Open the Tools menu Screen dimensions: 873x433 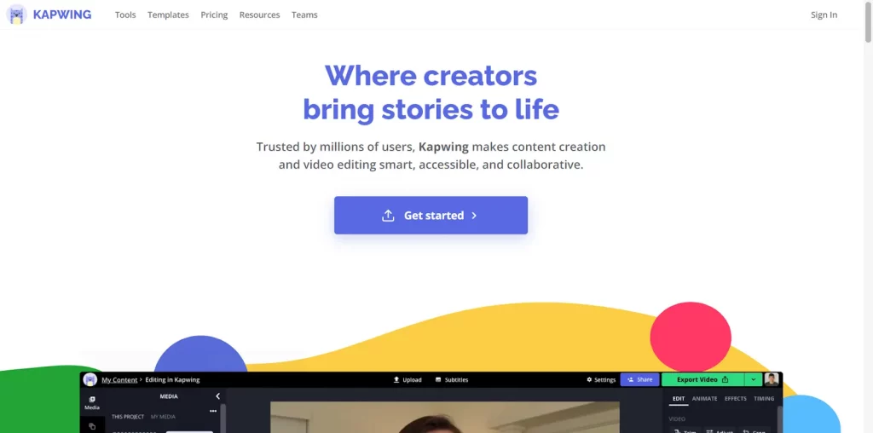pos(125,15)
